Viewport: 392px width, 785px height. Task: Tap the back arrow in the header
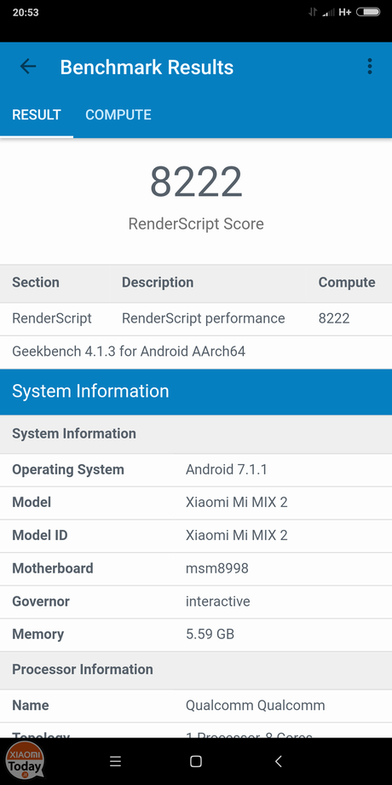(x=28, y=67)
